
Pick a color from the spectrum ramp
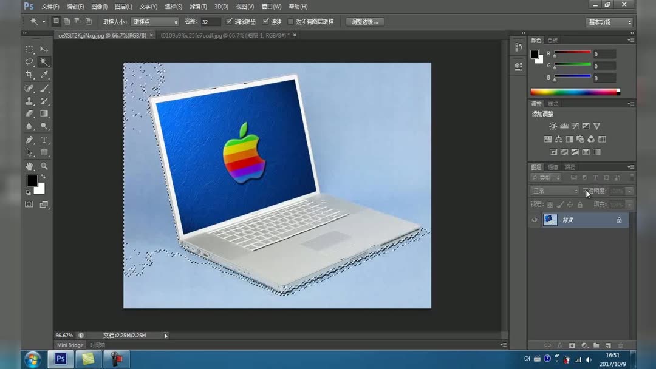pos(574,91)
